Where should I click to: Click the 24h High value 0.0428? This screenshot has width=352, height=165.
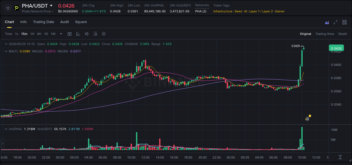tap(115, 11)
